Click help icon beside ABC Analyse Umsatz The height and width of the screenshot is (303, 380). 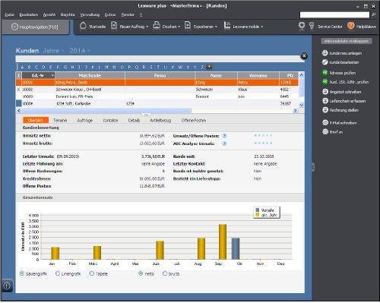tap(224, 144)
